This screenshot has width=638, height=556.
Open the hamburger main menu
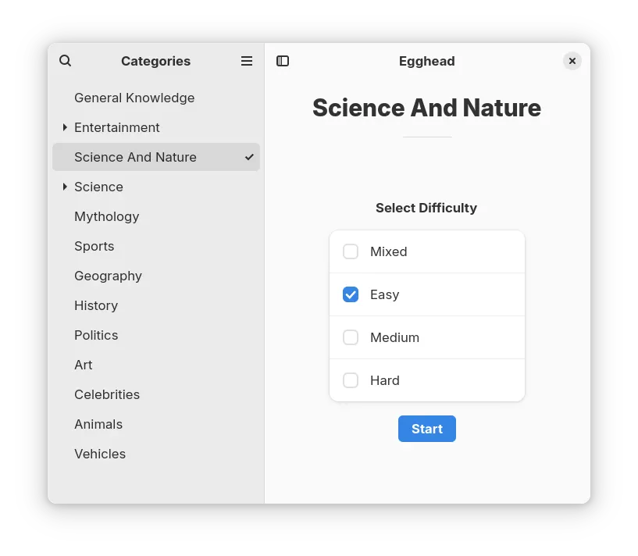pyautogui.click(x=247, y=61)
